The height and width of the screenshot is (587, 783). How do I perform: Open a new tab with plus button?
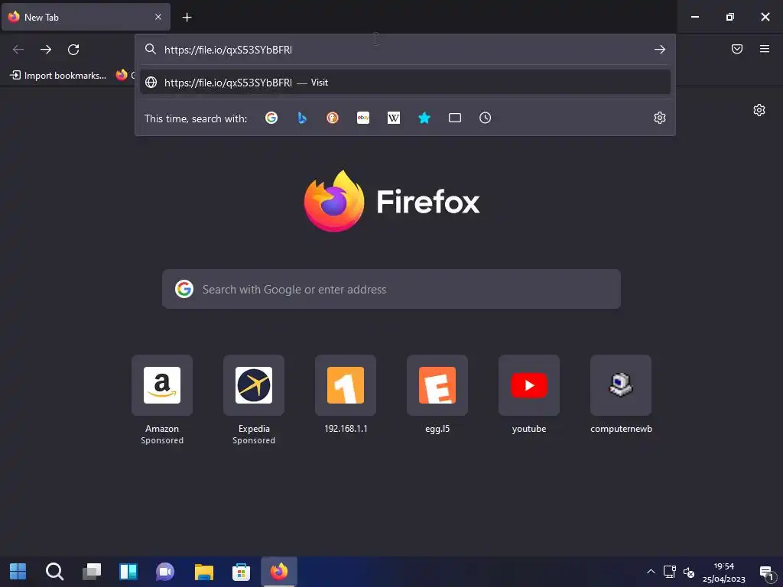click(187, 18)
